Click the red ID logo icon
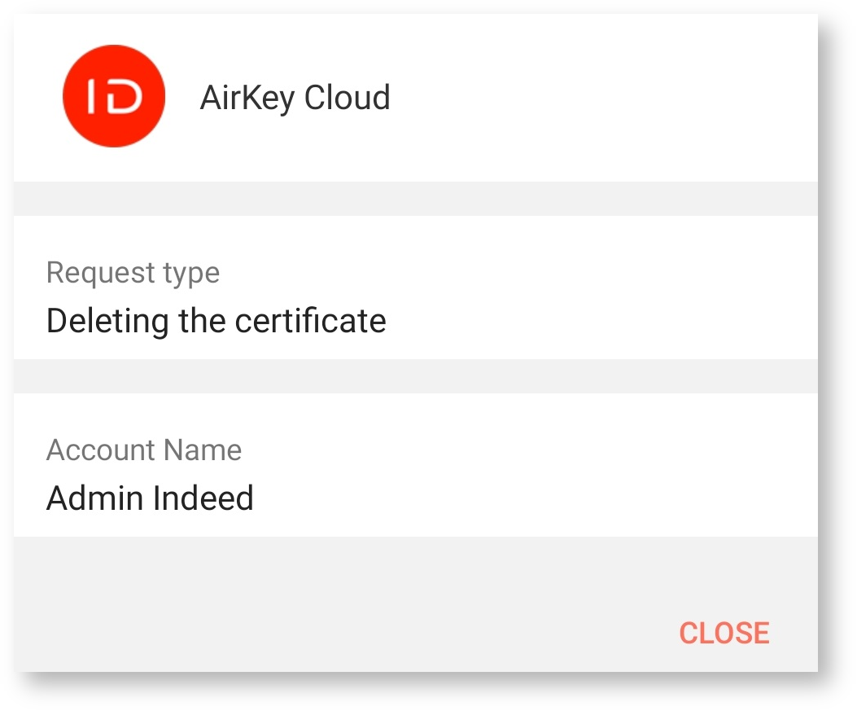Viewport: 857px width, 711px height. 114,96
